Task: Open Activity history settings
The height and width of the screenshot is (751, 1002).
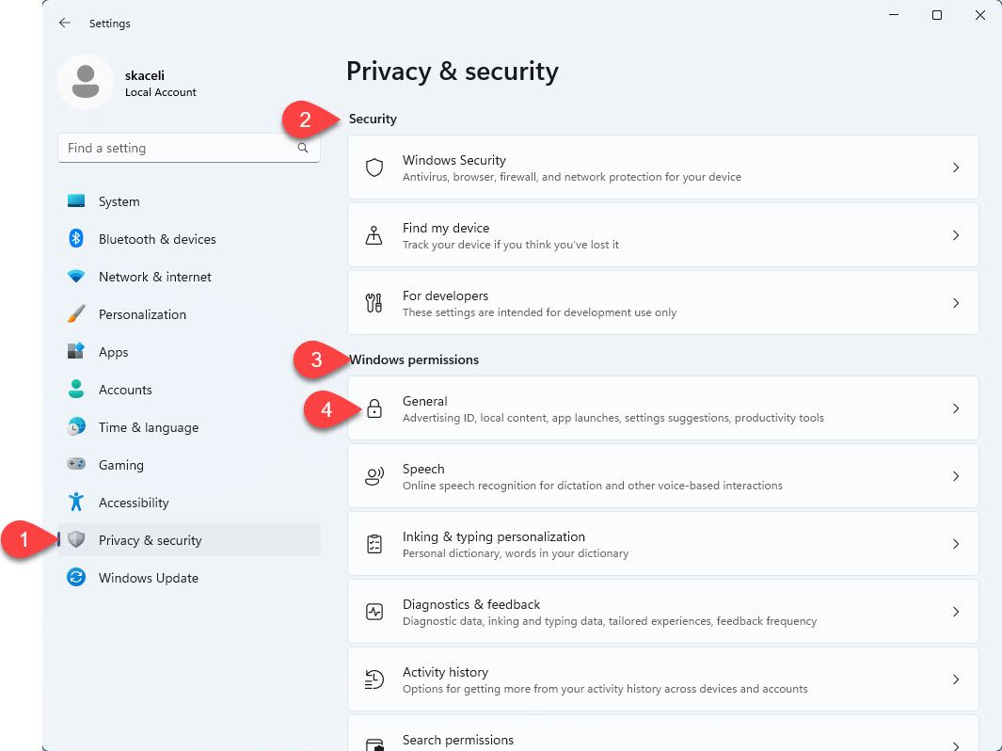Action: [x=662, y=679]
